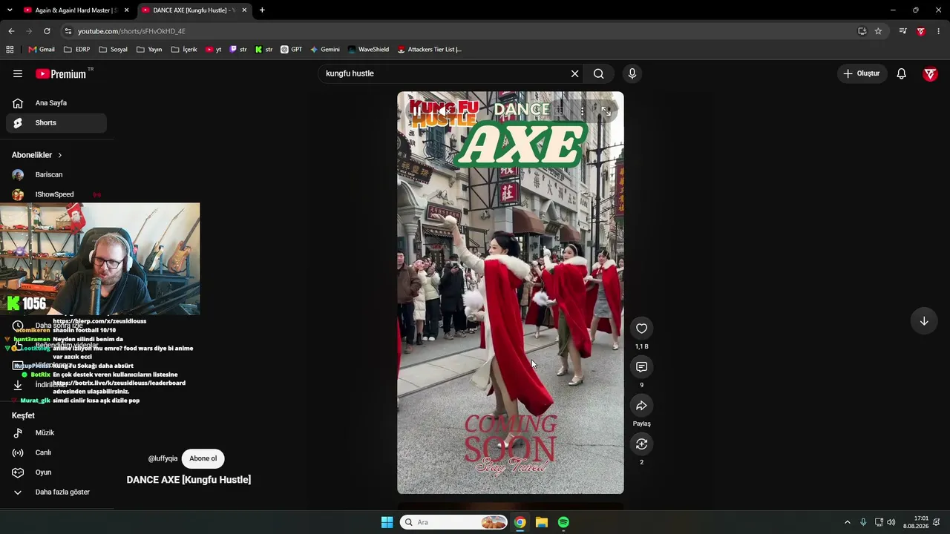Close the Again & Again! Hard Master tab
The image size is (950, 534).
coord(127,10)
